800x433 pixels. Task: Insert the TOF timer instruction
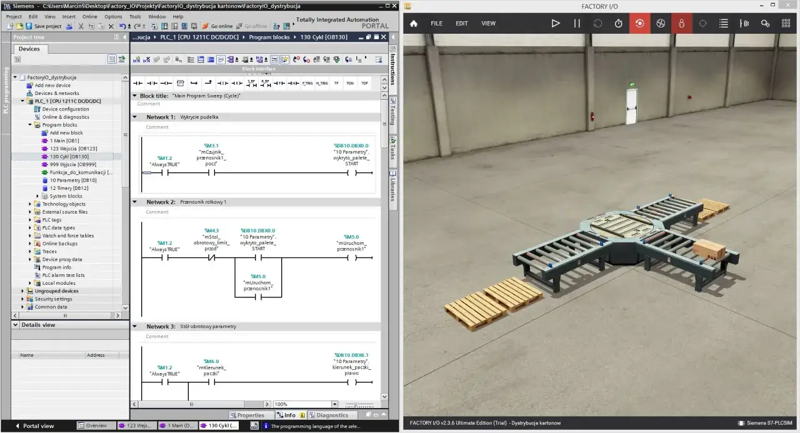(x=364, y=82)
